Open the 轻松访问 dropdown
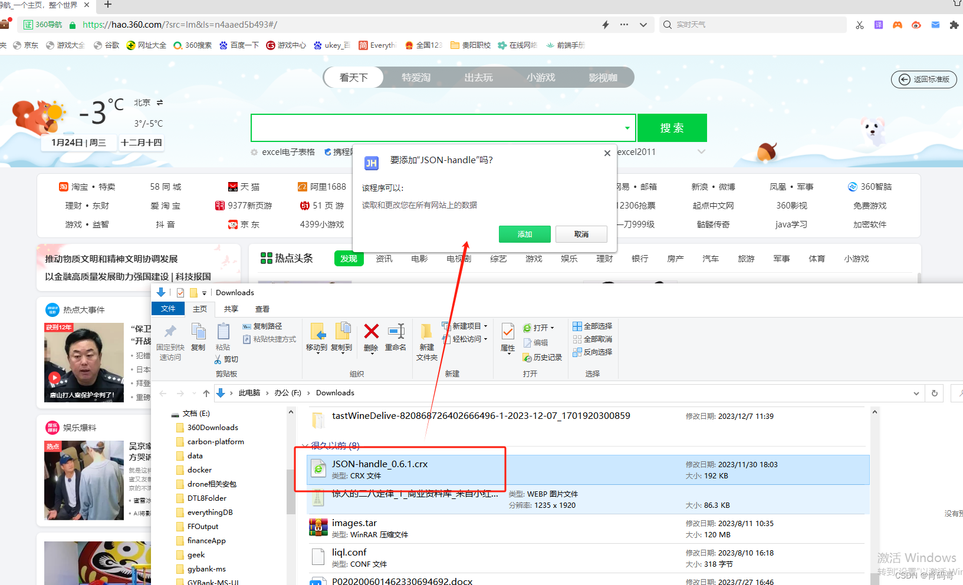963x585 pixels. click(x=465, y=339)
